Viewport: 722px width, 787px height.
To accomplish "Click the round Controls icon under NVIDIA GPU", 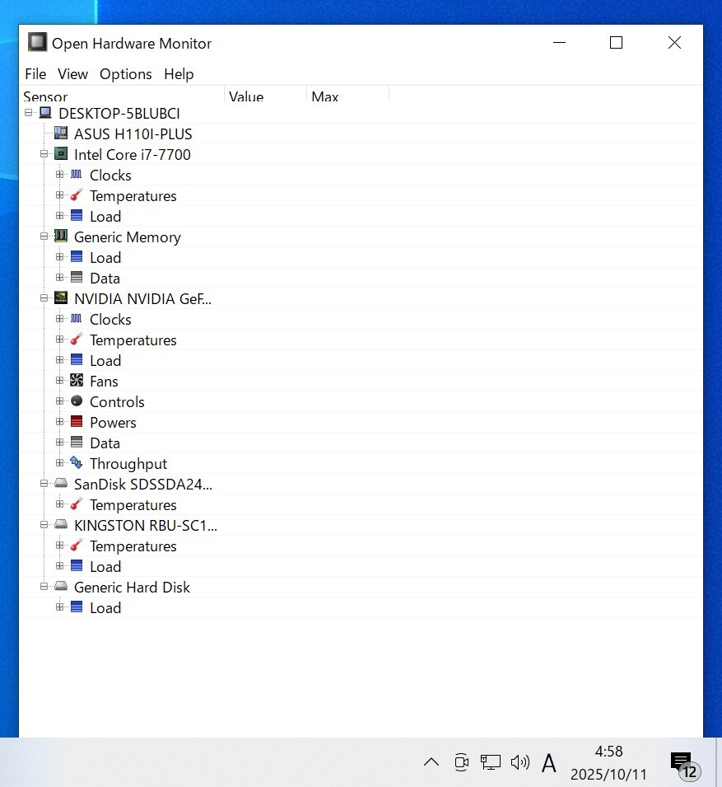I will pos(77,401).
